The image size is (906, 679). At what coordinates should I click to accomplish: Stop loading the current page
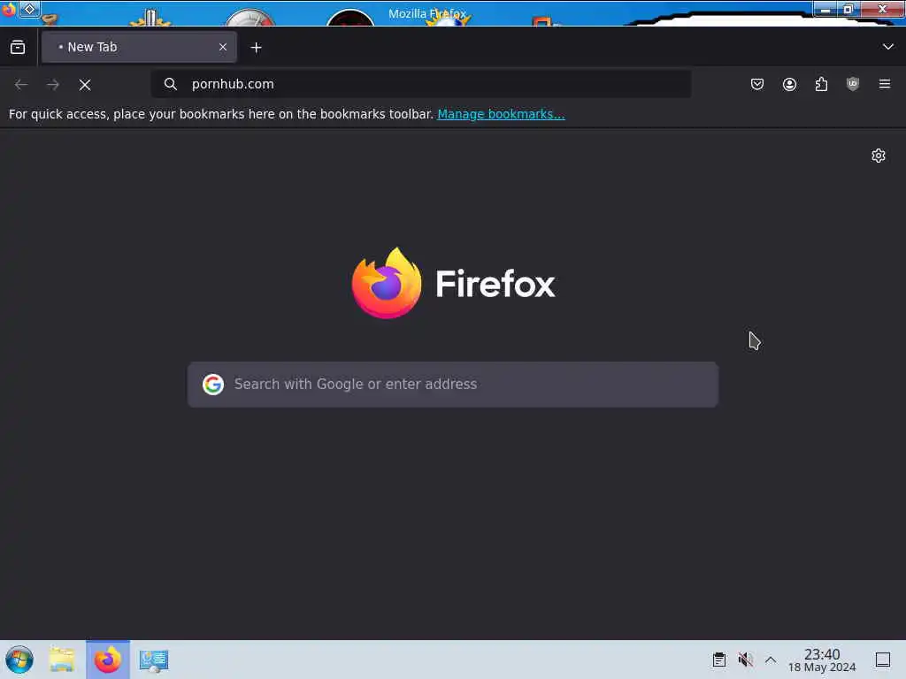coord(85,85)
